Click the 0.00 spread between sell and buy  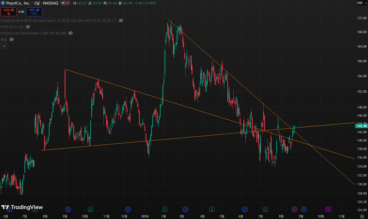click(21, 12)
